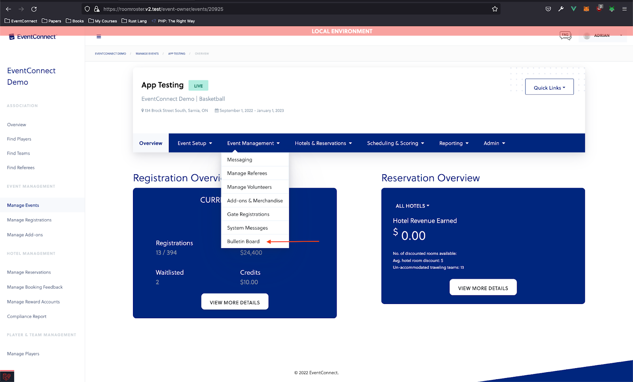Click the browser address bar URL
Screen dimensions: 633x382
[163, 9]
